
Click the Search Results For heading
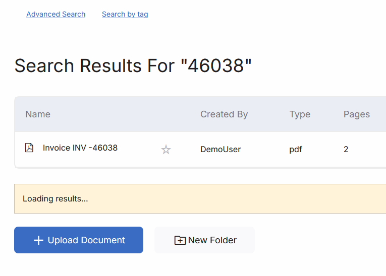pos(96,66)
